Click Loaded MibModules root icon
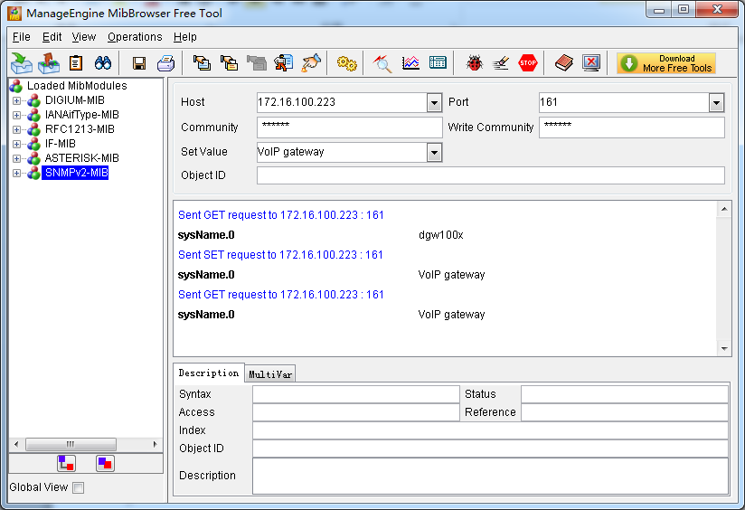The width and height of the screenshot is (745, 510). click(16, 86)
